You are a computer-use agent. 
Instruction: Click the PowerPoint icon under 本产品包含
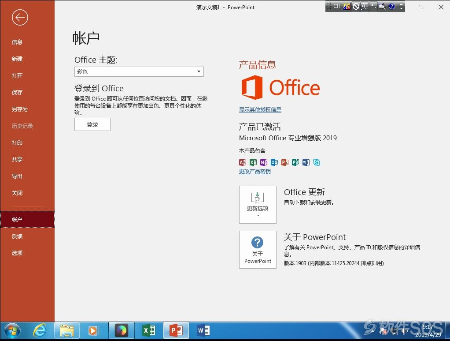(x=285, y=162)
